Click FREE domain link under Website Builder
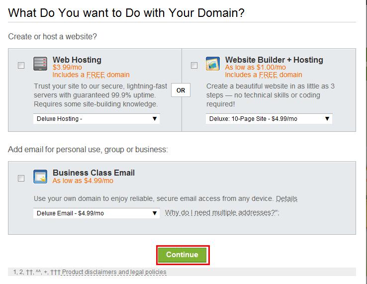The image size is (367, 284). tap(268, 75)
